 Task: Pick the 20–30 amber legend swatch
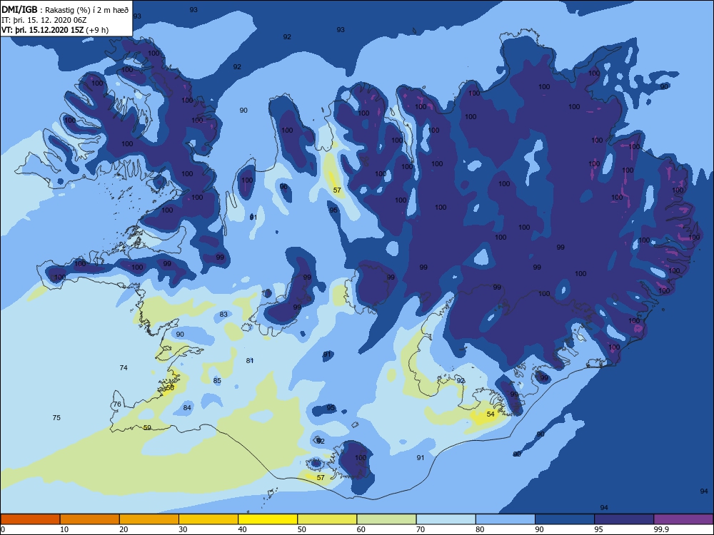coord(149,519)
